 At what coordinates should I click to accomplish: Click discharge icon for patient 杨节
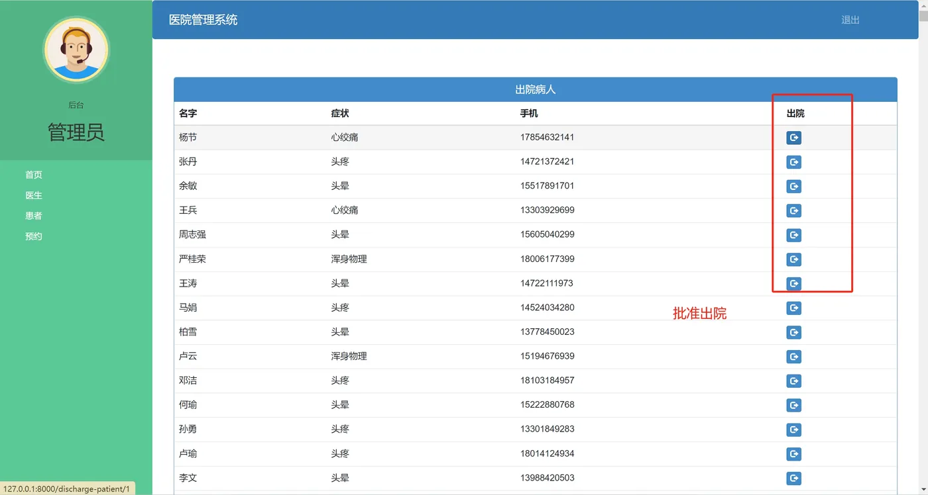(x=793, y=138)
